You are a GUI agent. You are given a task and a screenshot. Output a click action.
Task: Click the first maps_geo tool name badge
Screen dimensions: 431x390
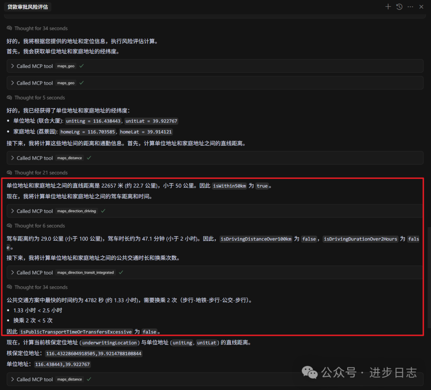tap(66, 66)
